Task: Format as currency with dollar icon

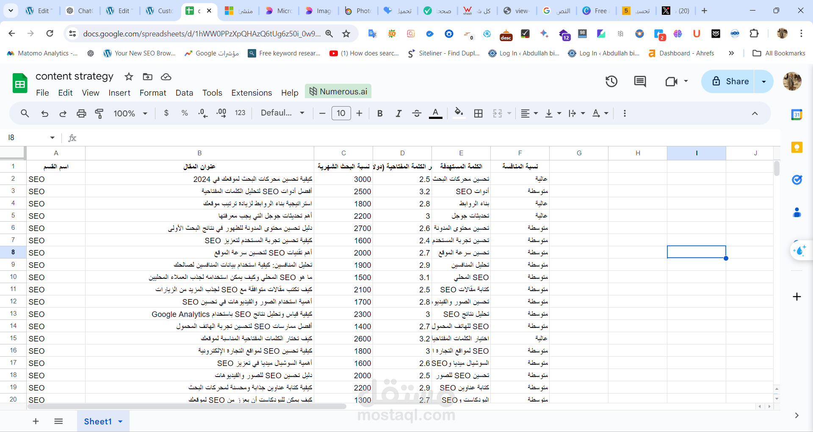Action: (166, 113)
